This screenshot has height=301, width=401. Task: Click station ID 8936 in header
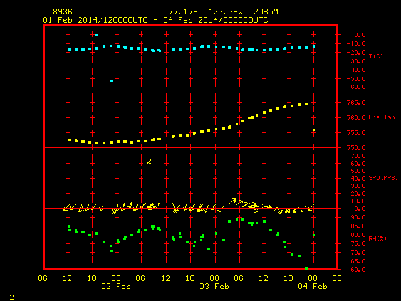pyautogui.click(x=63, y=12)
